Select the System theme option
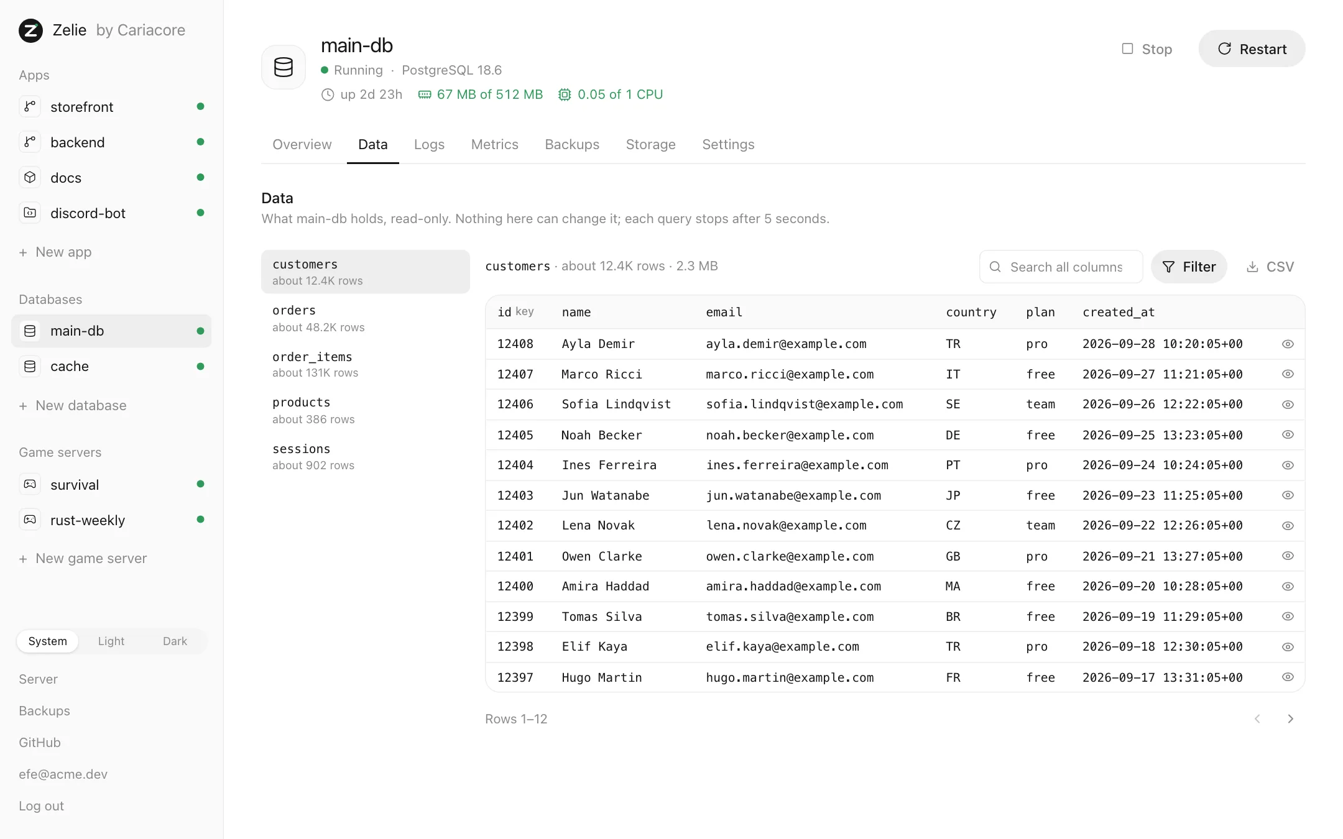1343x839 pixels. pos(48,641)
